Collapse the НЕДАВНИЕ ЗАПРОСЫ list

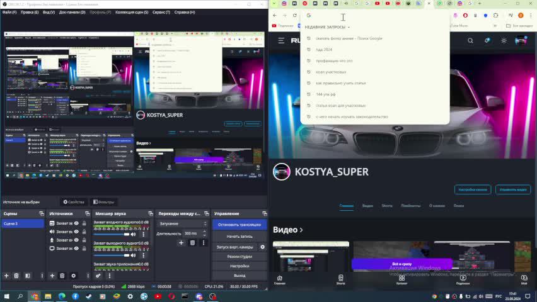point(349,27)
